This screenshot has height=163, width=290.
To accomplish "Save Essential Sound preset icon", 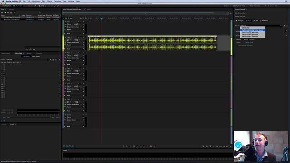I will pyautogui.click(x=284, y=26).
